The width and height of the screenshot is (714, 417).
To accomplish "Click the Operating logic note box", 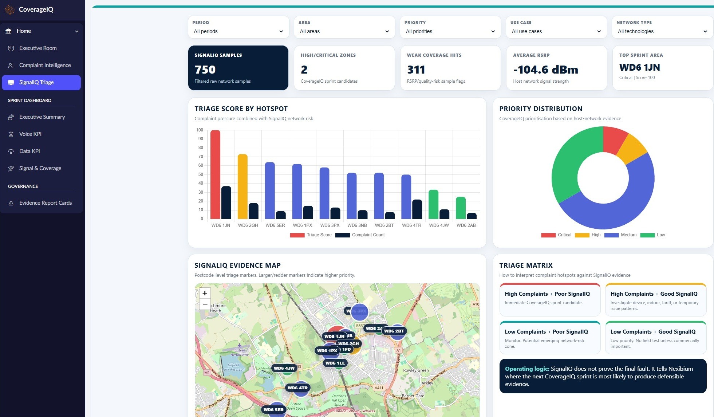I will tap(603, 376).
